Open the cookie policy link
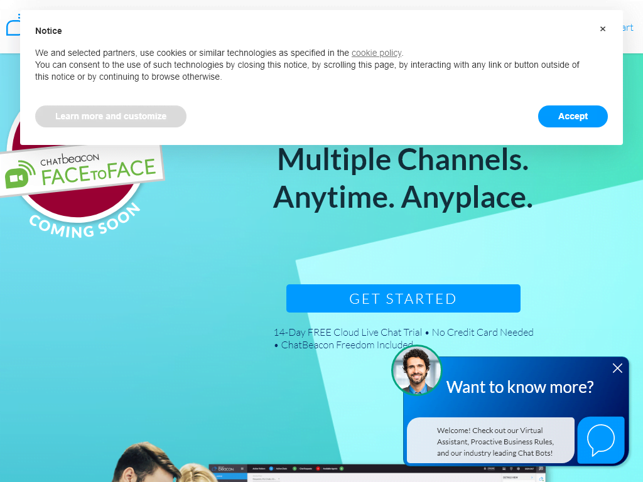Image resolution: width=643 pixels, height=482 pixels. tap(377, 53)
